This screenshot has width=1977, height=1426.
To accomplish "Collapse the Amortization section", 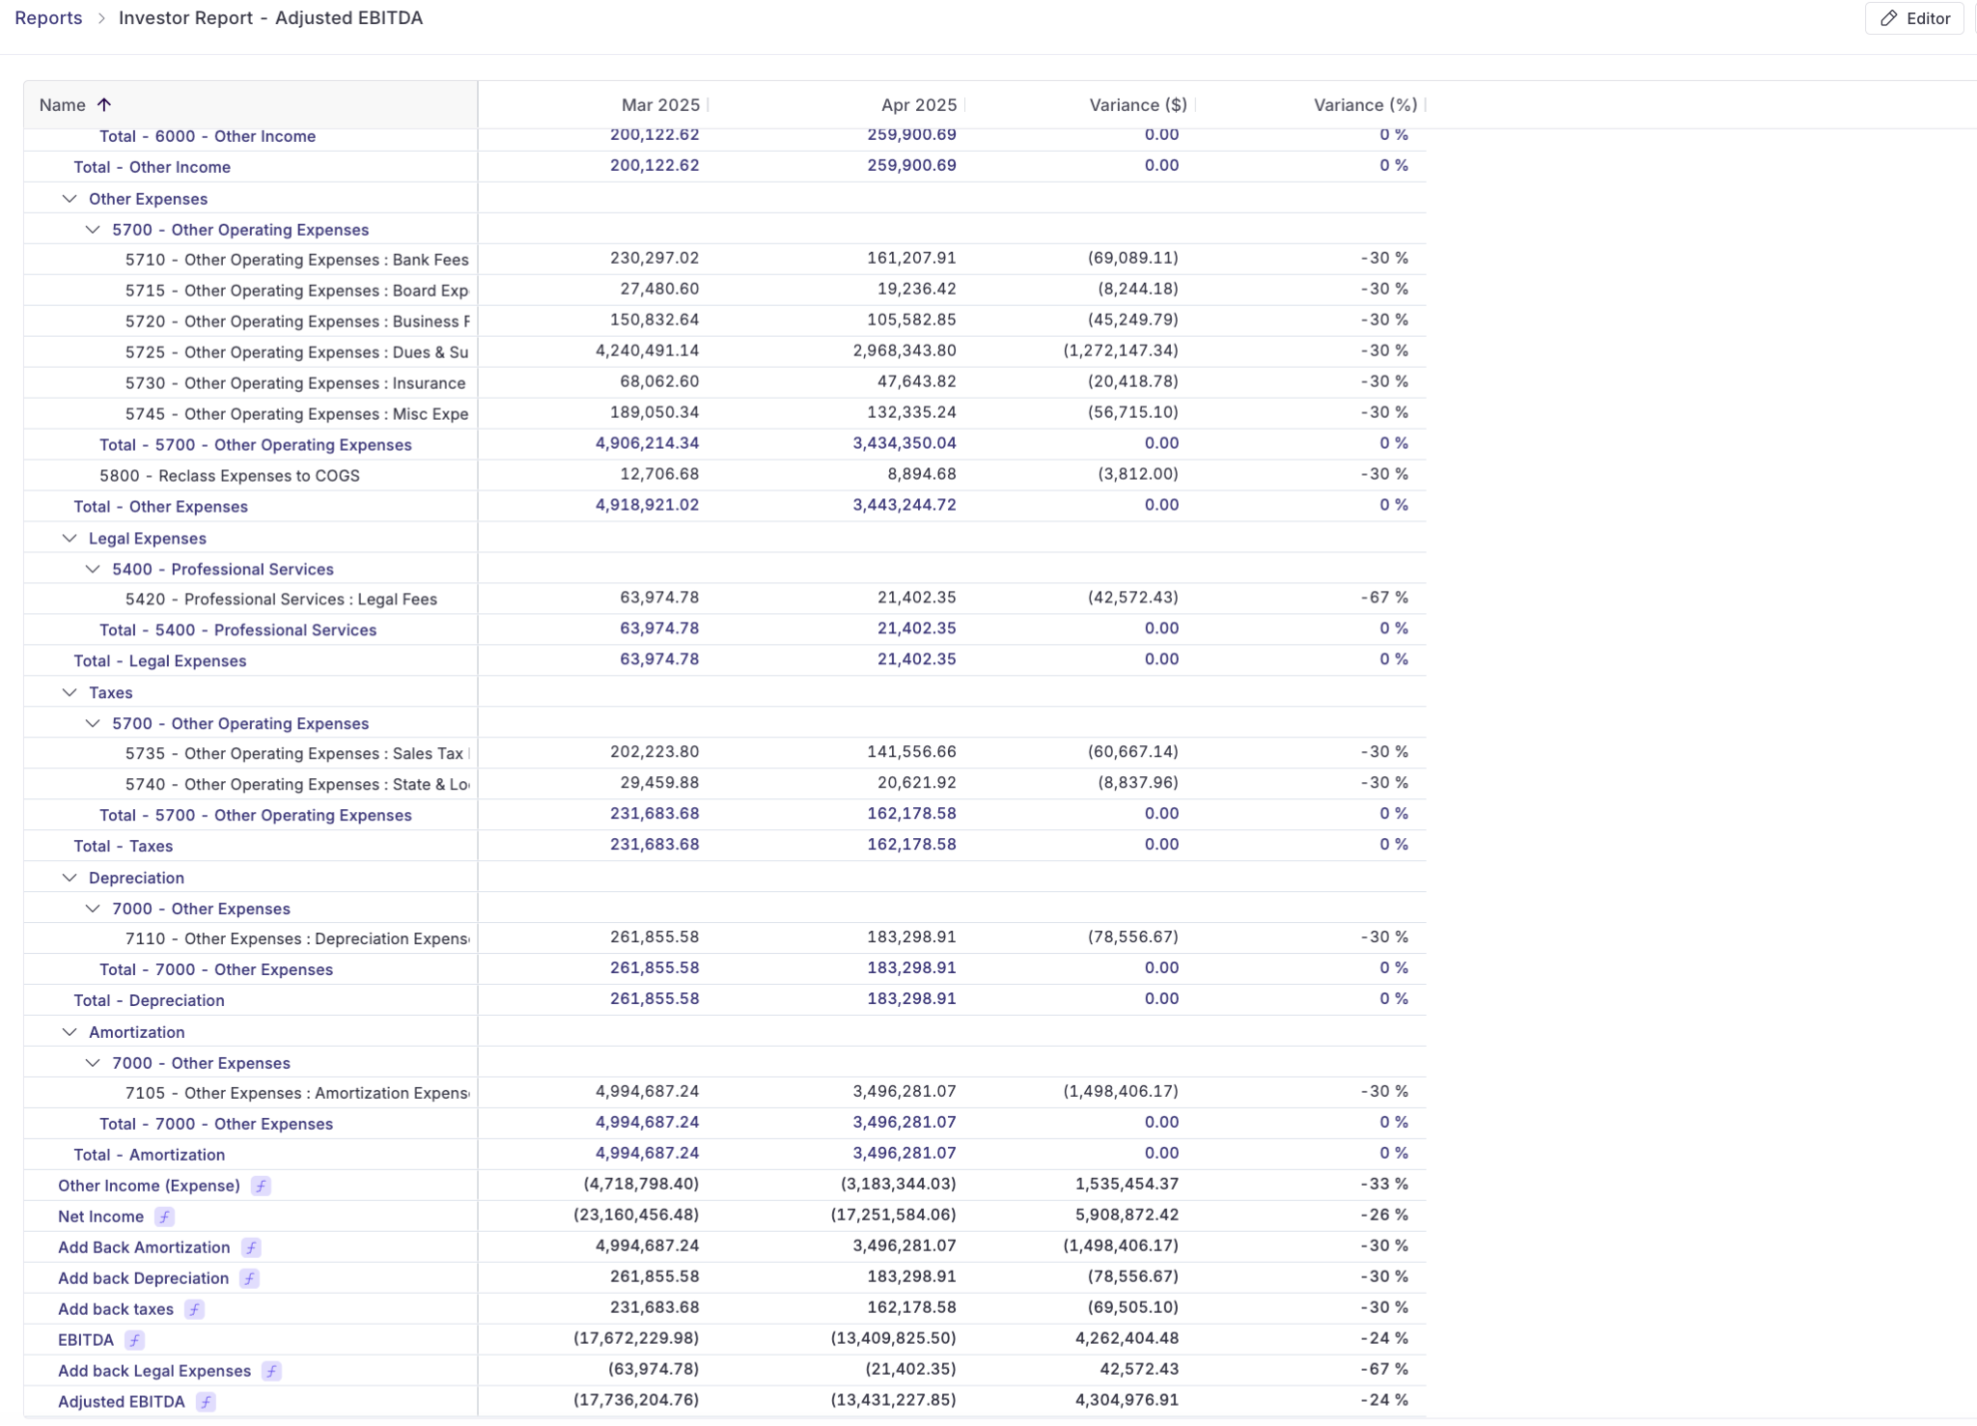I will (70, 1032).
